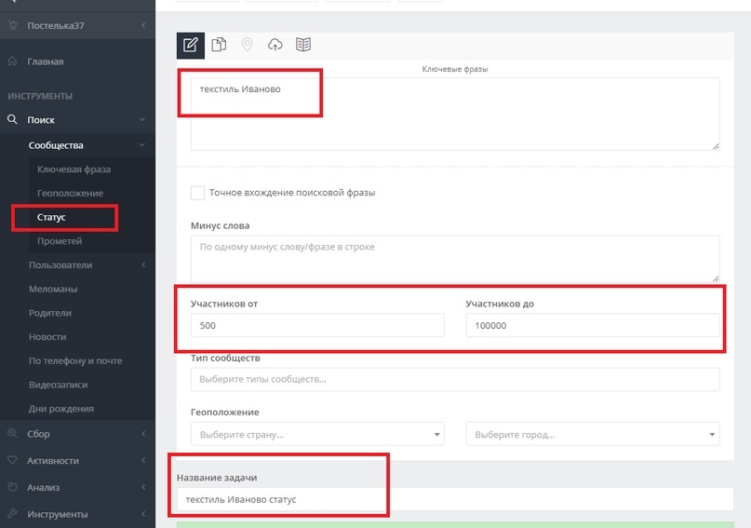Collapse the Поиск menu chevron
This screenshot has height=528, width=751.
tap(142, 119)
